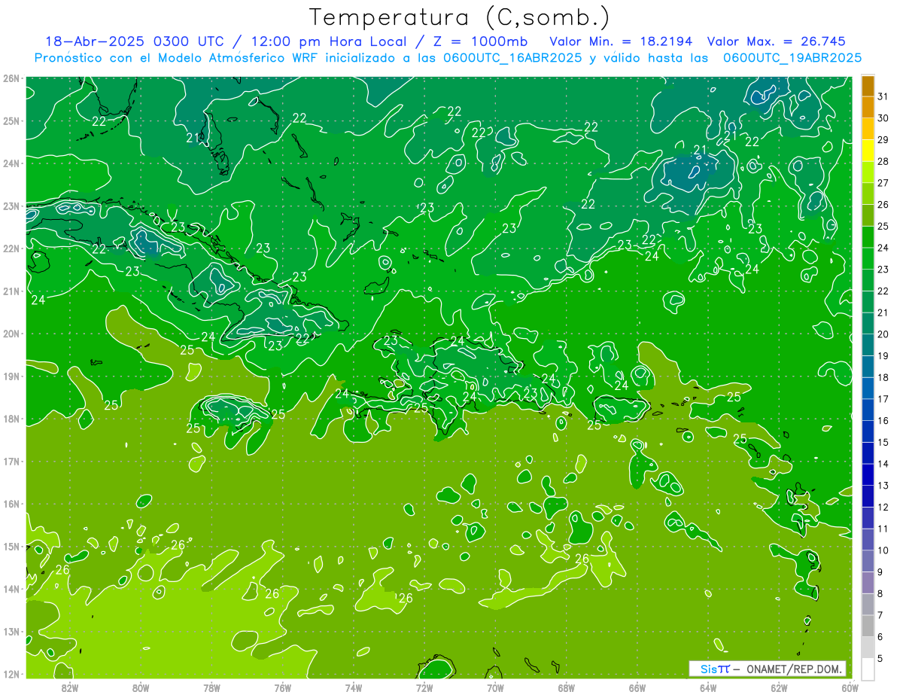Screen dimensions: 903x698
Task: Click the latitude axis label '19N'
Action: (x=11, y=376)
